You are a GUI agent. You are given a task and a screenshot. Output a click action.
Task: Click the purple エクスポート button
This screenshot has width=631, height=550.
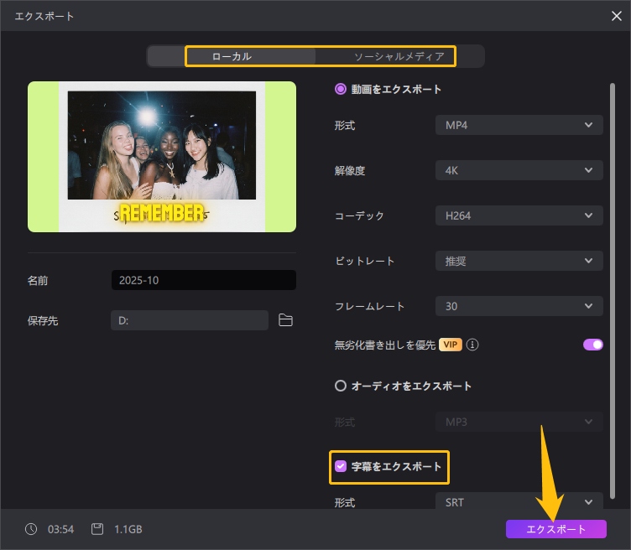[555, 529]
